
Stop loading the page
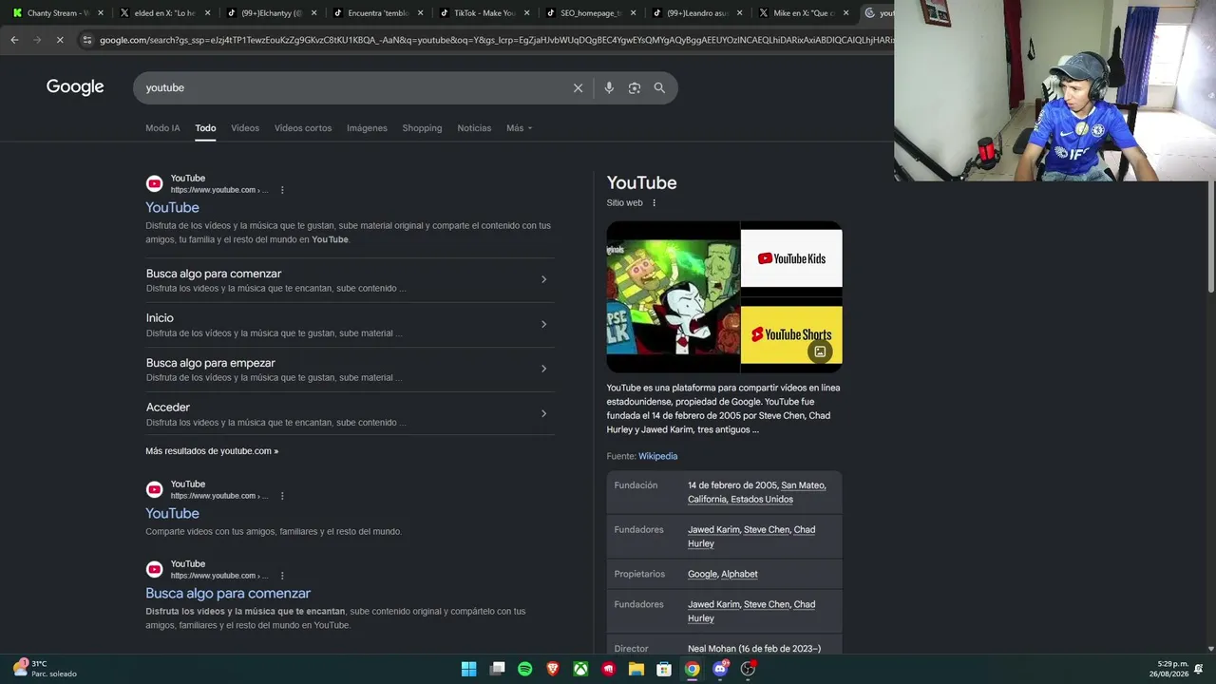click(x=59, y=40)
